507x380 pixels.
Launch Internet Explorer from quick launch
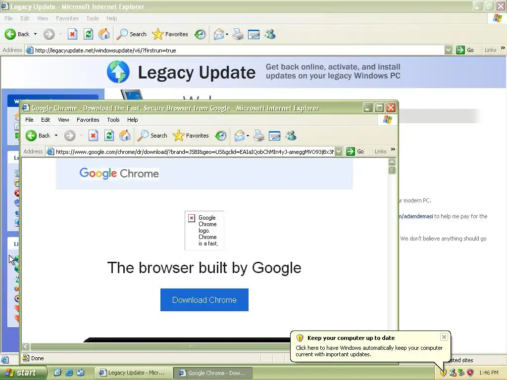pyautogui.click(x=69, y=373)
